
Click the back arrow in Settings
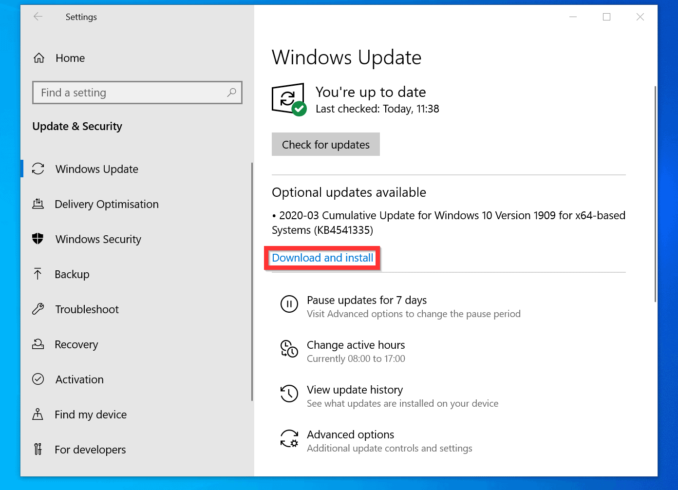coord(38,17)
